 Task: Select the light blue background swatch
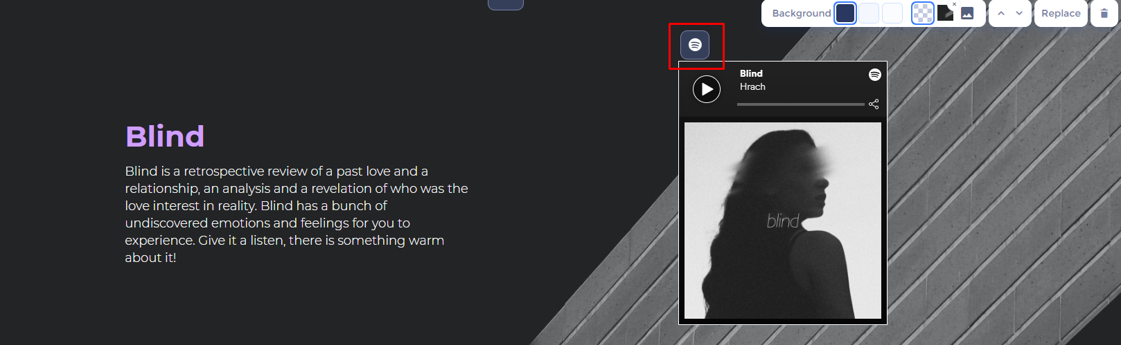point(869,13)
